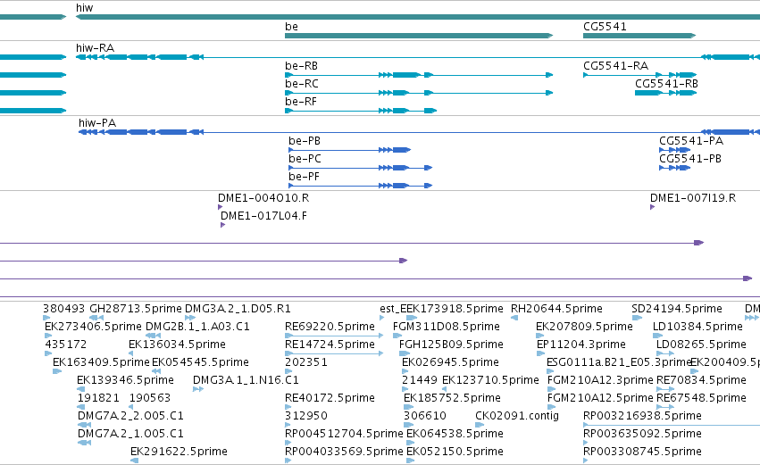Select DME1-007I19.R marker
Viewport: 760px width, 465px height.
click(x=653, y=207)
